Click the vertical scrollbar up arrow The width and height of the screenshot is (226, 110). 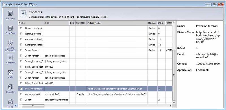tap(174, 22)
